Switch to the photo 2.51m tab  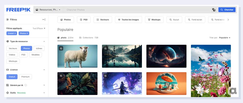coord(65,38)
